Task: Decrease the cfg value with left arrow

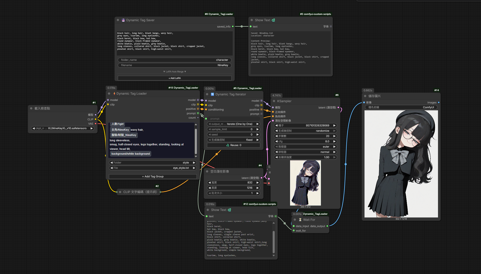Action: pos(276,142)
